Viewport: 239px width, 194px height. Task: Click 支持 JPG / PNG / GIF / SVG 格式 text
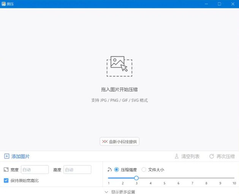pos(119,100)
